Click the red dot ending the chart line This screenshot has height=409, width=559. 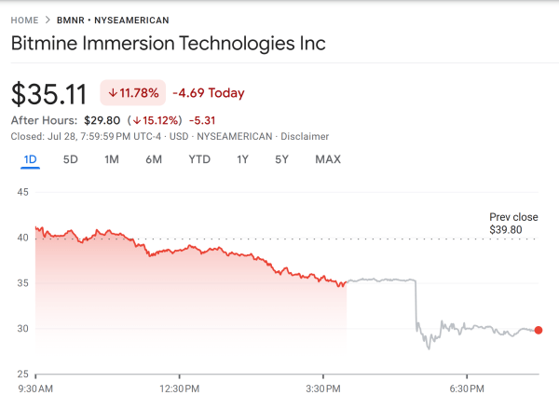[539, 330]
